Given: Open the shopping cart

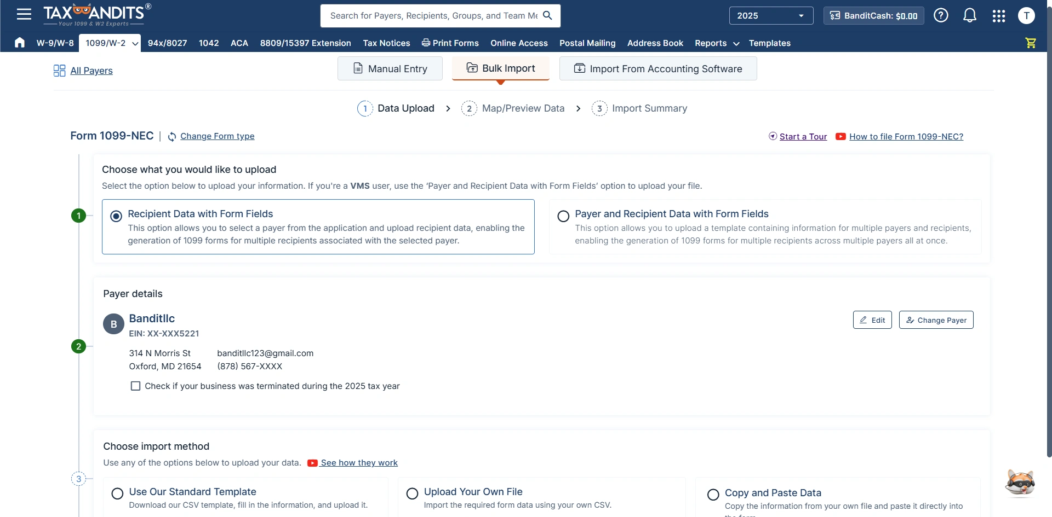Looking at the screenshot, I should (1031, 43).
